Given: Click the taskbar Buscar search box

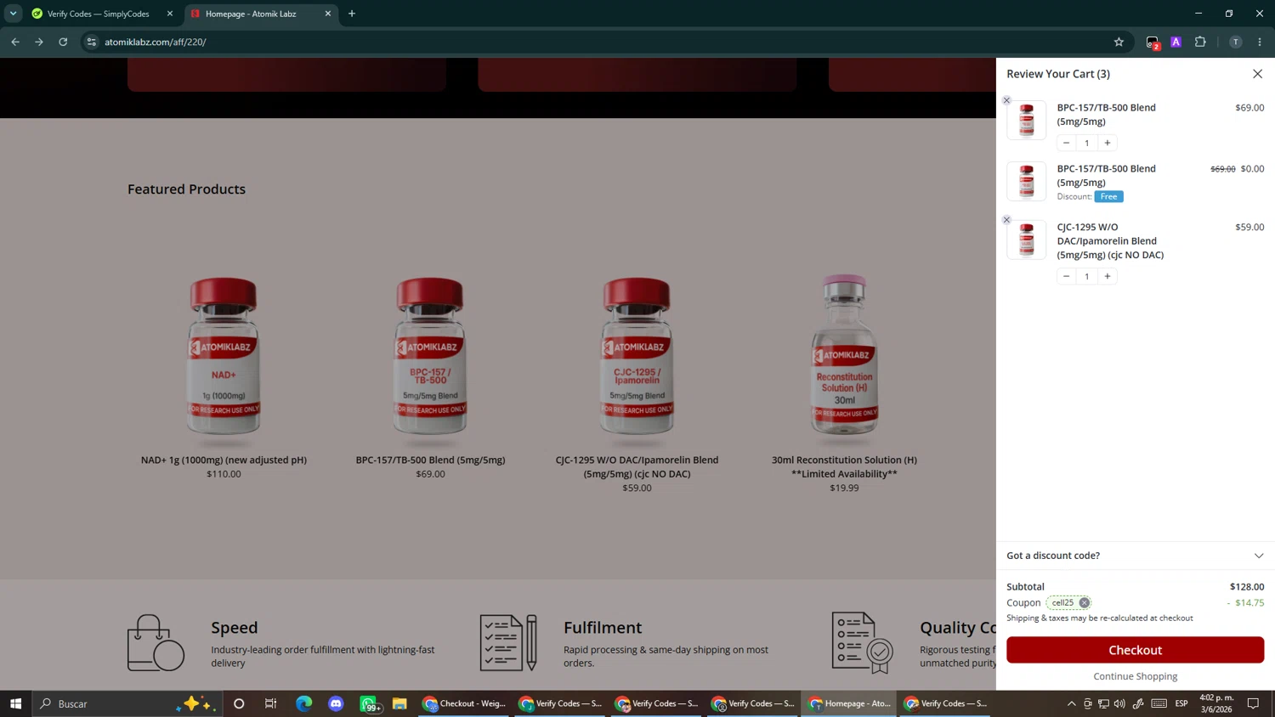Looking at the screenshot, I should tap(127, 703).
